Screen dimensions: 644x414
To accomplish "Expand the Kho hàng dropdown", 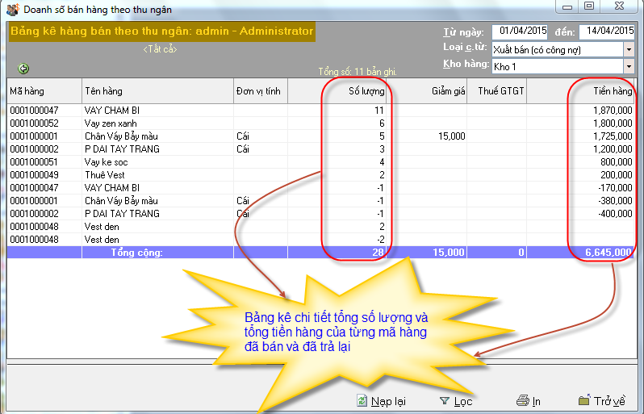I will pyautogui.click(x=629, y=65).
